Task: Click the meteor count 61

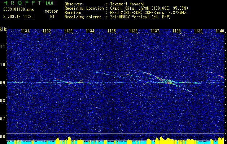Action: point(52,17)
